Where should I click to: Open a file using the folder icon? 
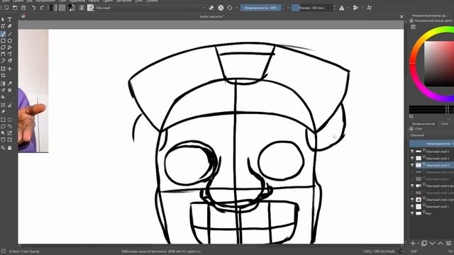pos(15,8)
